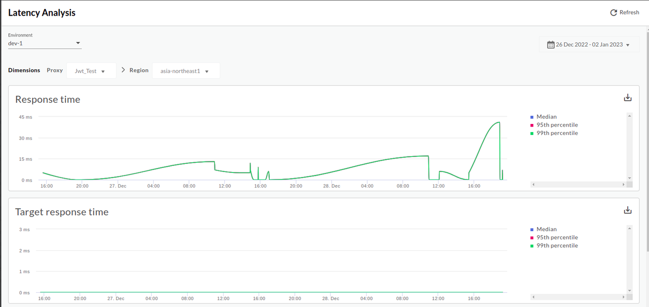Click red 95th percentile swatch, Response time legend

pyautogui.click(x=531, y=125)
